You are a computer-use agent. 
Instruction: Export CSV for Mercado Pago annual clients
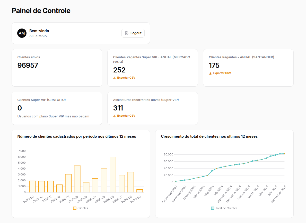pyautogui.click(x=124, y=78)
